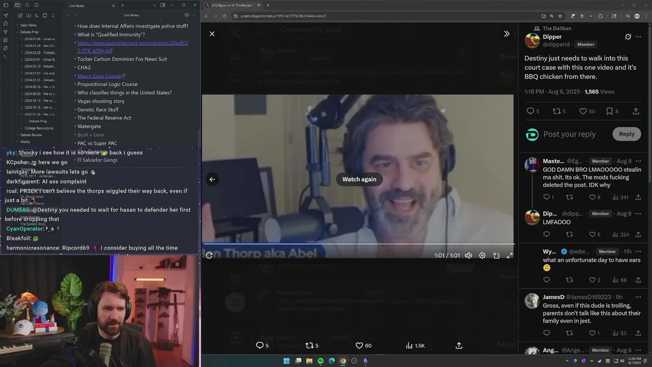Like Dipper's post with 60 likes in sidebar
Image resolution: width=652 pixels, height=367 pixels.
point(587,111)
